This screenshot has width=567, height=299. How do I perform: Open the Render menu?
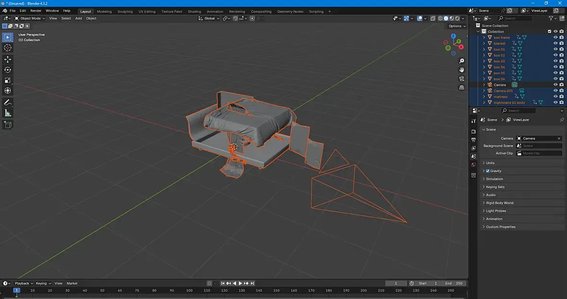(36, 11)
